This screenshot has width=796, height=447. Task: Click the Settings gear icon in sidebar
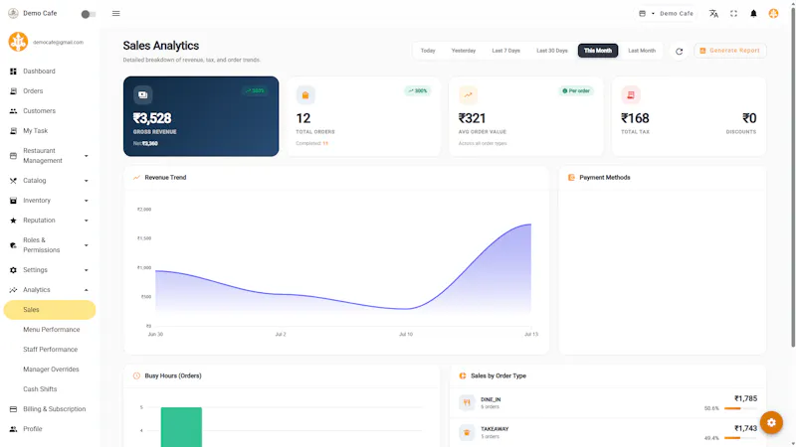pos(13,270)
